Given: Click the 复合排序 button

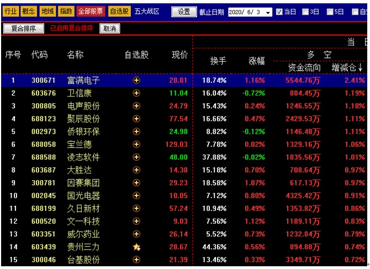Looking at the screenshot, I should point(23,29).
